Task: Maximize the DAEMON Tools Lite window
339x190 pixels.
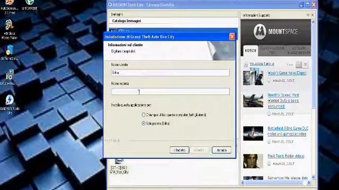Action: tap(308, 5)
